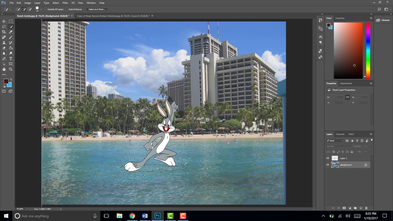Hide the Background layer eye
The height and width of the screenshot is (221, 393).
pos(328,165)
